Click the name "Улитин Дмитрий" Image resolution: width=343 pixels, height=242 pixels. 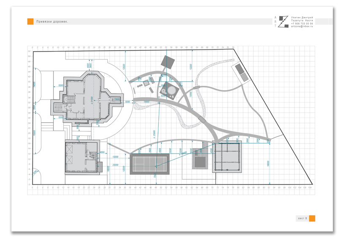(x=302, y=17)
